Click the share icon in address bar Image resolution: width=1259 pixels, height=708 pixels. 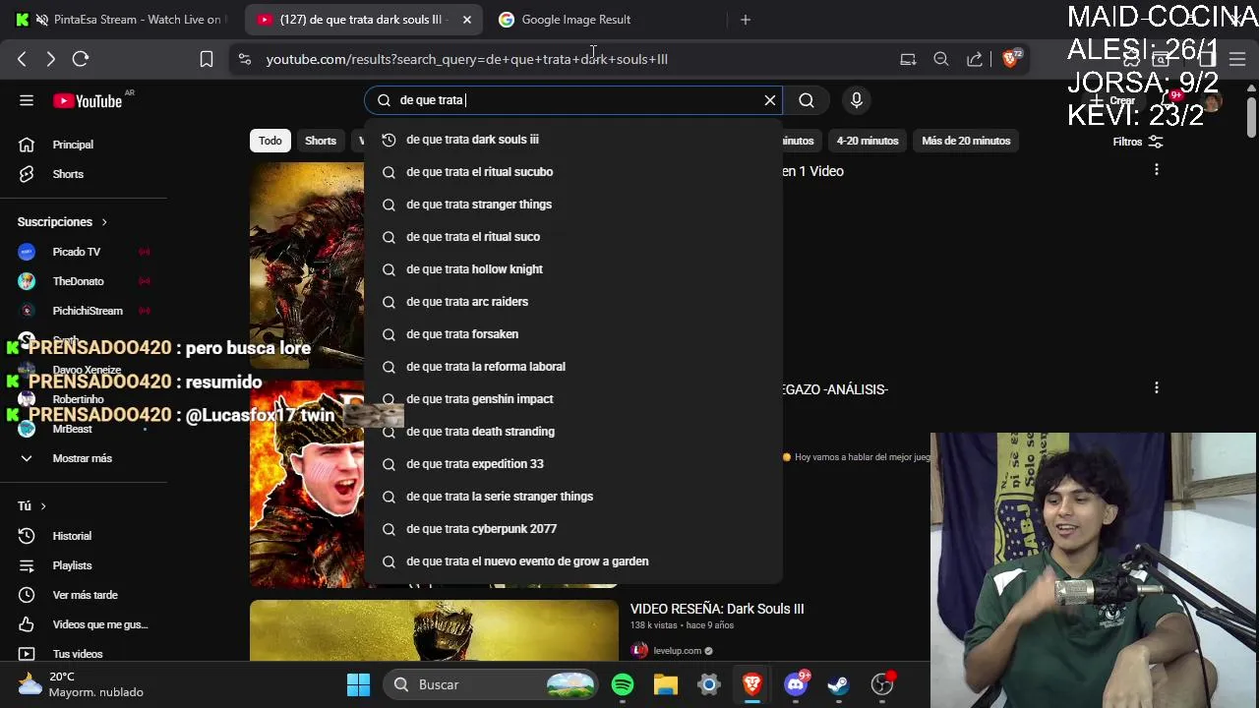(975, 59)
